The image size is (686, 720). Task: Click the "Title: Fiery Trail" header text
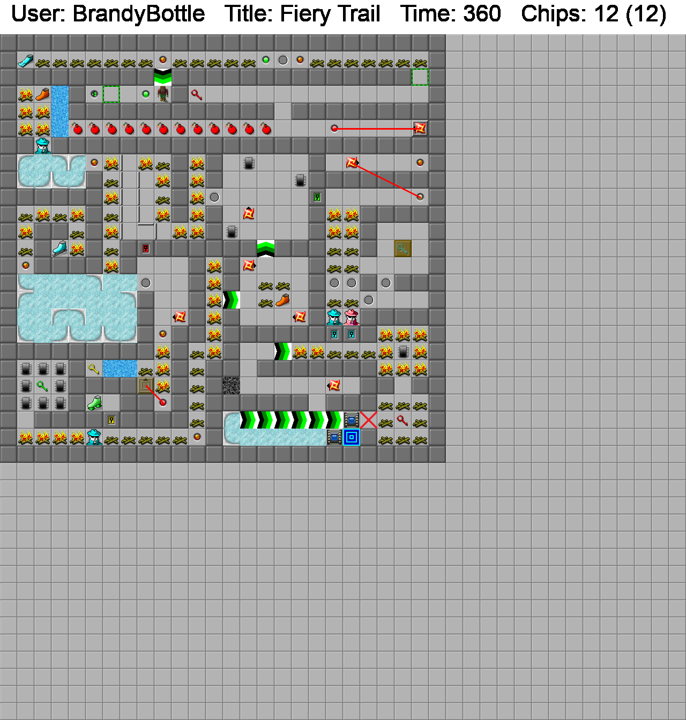pos(303,14)
